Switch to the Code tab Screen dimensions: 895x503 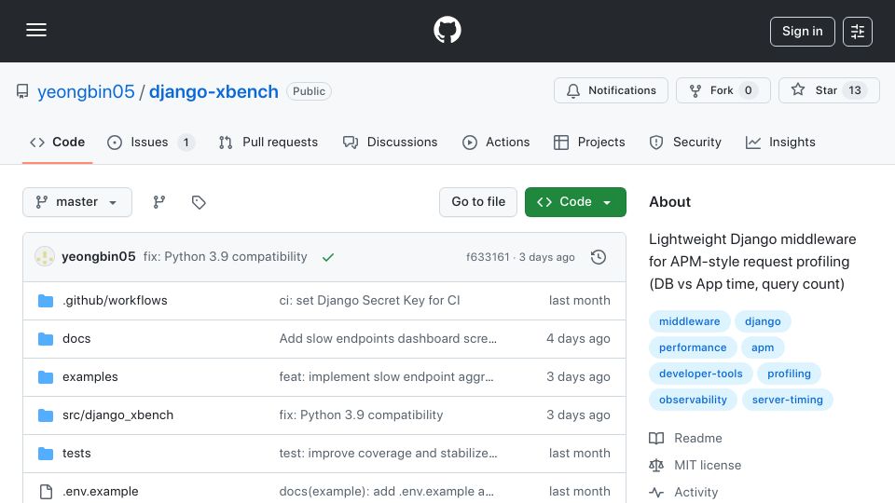point(57,142)
